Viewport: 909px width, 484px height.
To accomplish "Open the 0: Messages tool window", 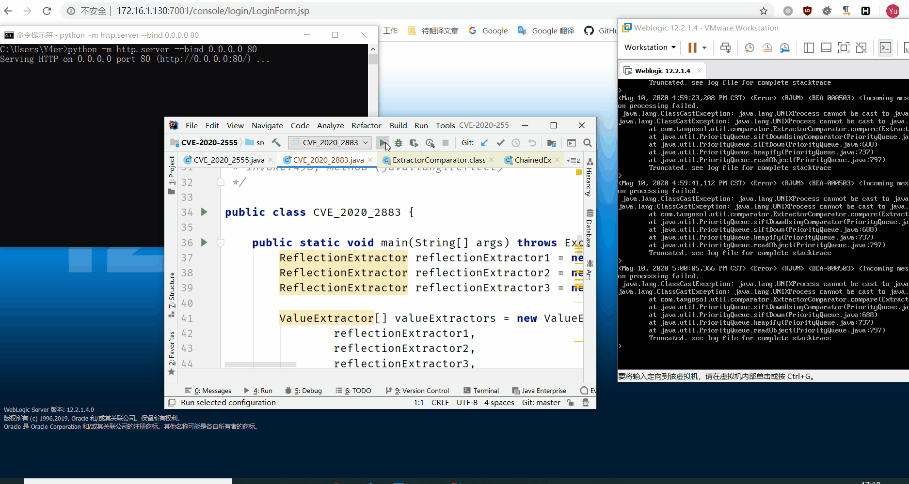I will click(208, 391).
